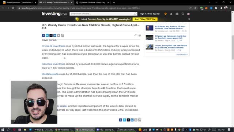
Task: Click the address bar URL
Action: point(80,8)
